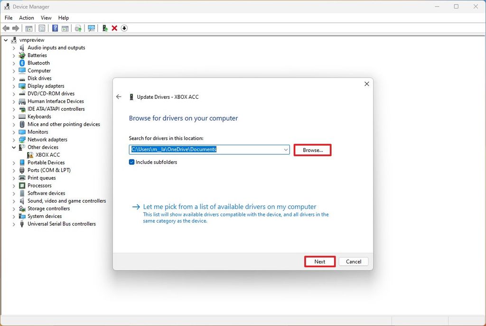Open Properties via the toolbar icon
This screenshot has width=486, height=326.
[x=42, y=28]
